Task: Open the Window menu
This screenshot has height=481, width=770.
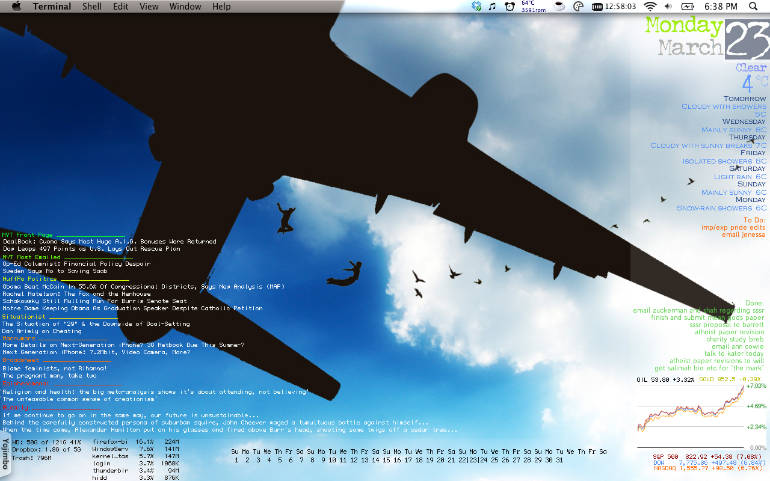Action: point(185,7)
